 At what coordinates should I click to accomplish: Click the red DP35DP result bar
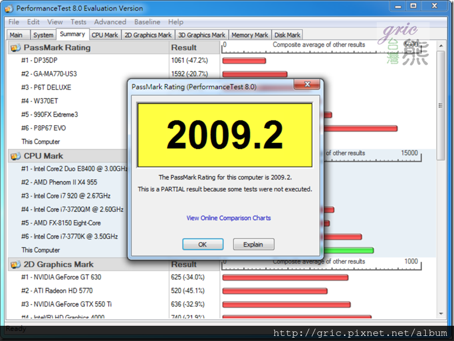(244, 61)
